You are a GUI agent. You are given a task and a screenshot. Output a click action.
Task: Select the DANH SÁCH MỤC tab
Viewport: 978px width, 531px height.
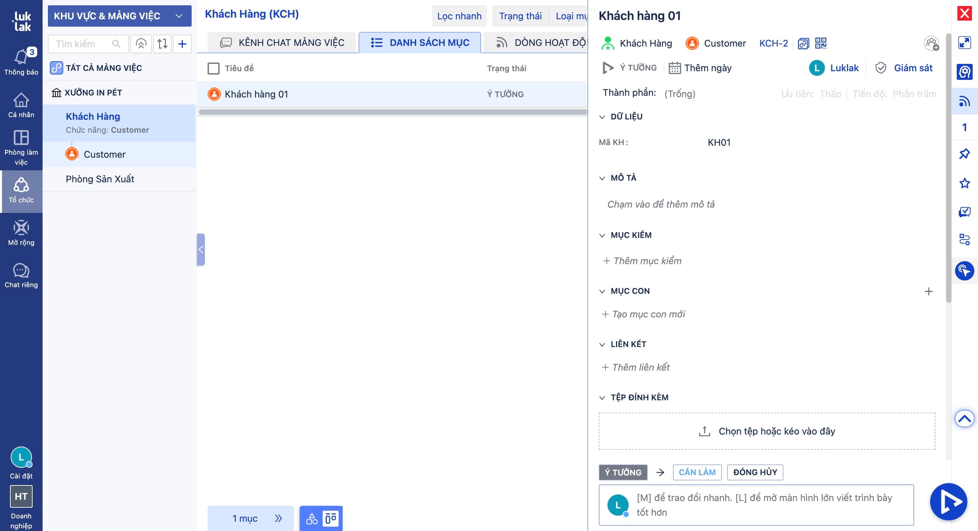419,43
